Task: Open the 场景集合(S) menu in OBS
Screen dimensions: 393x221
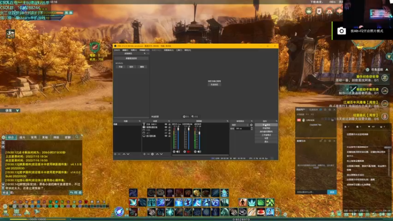Action: 168,50
